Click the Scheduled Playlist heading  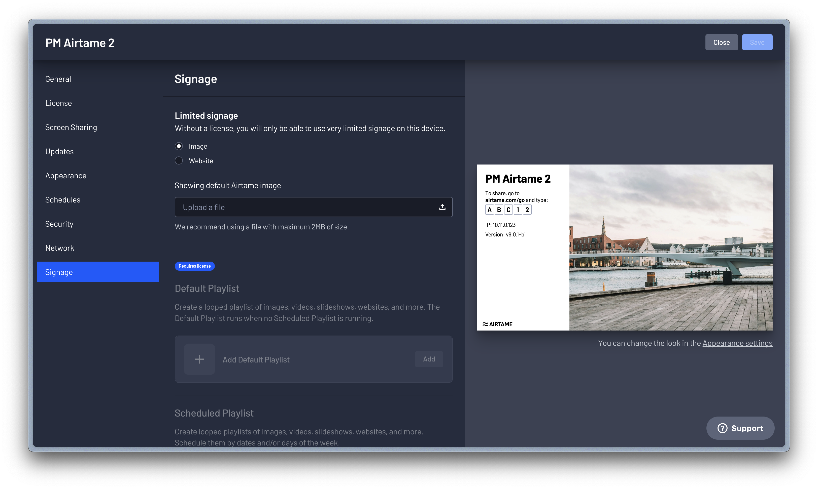(214, 413)
